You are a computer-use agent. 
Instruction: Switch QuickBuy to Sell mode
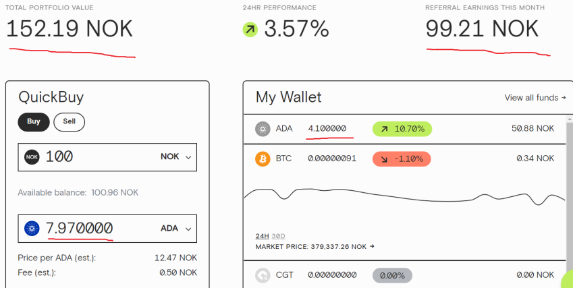coord(70,122)
